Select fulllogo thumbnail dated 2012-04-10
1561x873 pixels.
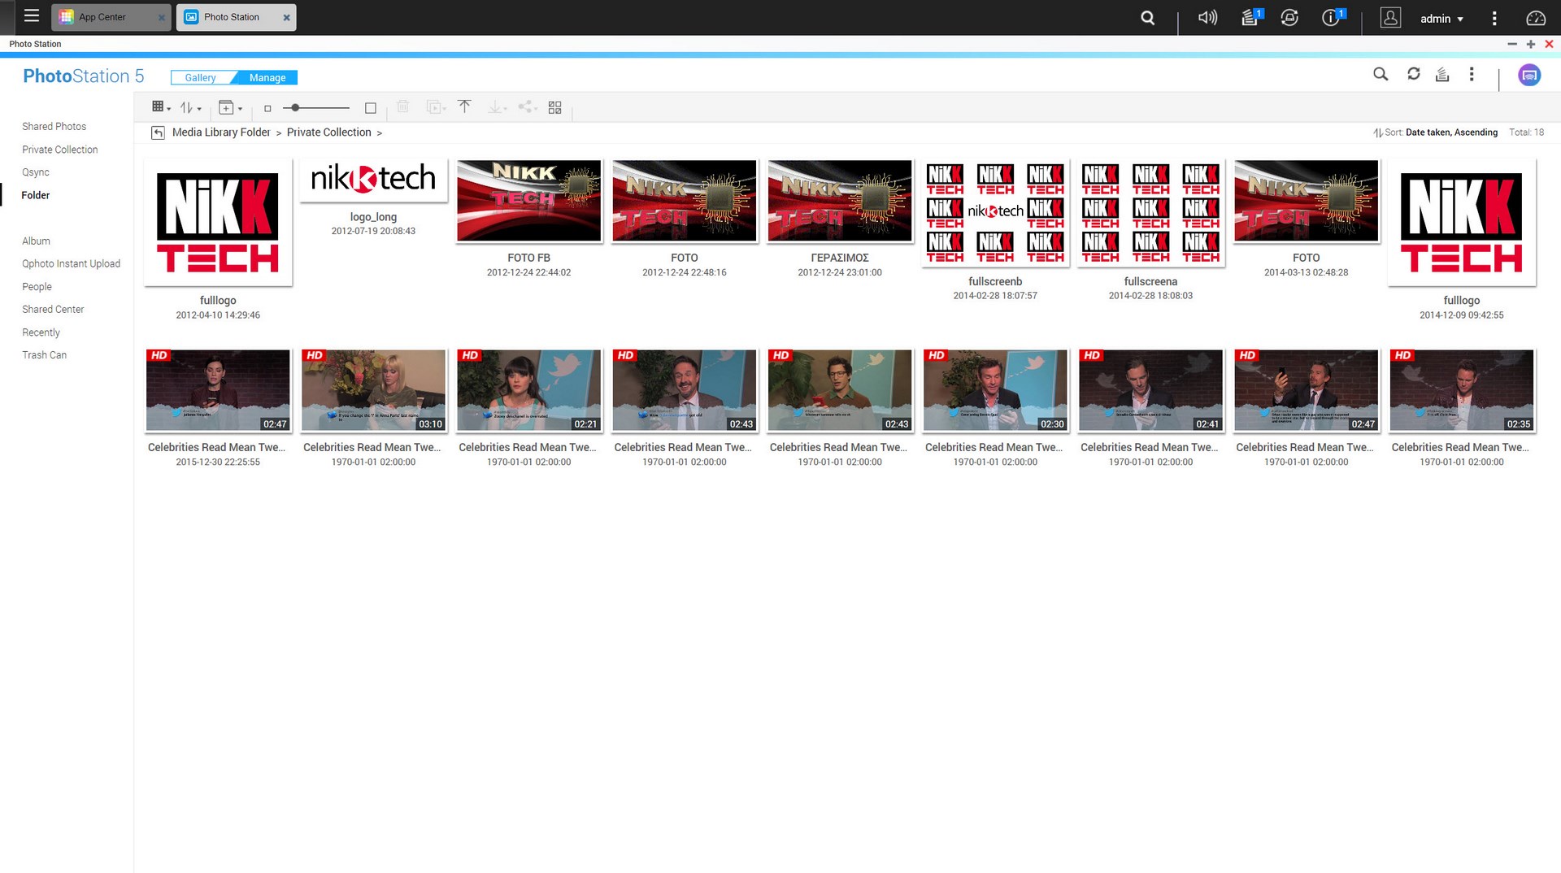[x=218, y=223]
